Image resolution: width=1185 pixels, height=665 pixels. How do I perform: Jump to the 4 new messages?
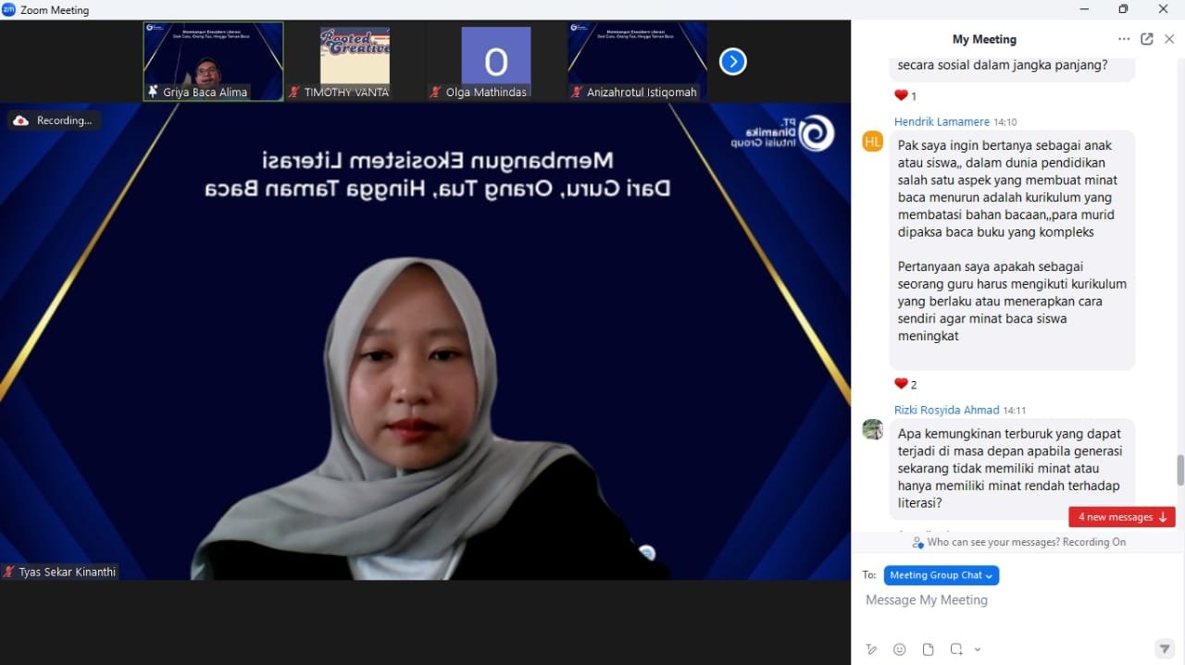[1121, 517]
